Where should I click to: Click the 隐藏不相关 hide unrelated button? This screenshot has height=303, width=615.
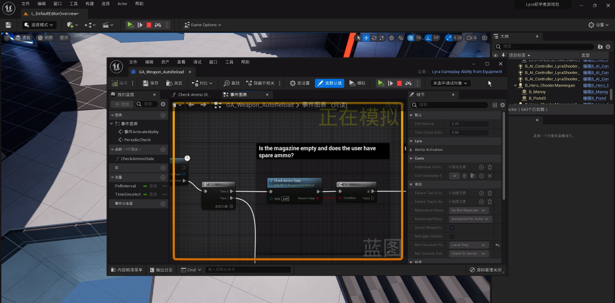click(260, 83)
